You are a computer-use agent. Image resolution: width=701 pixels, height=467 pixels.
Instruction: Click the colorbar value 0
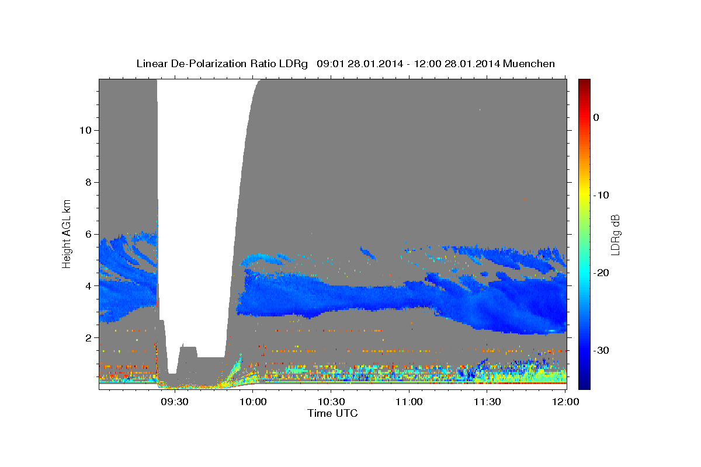pos(596,117)
